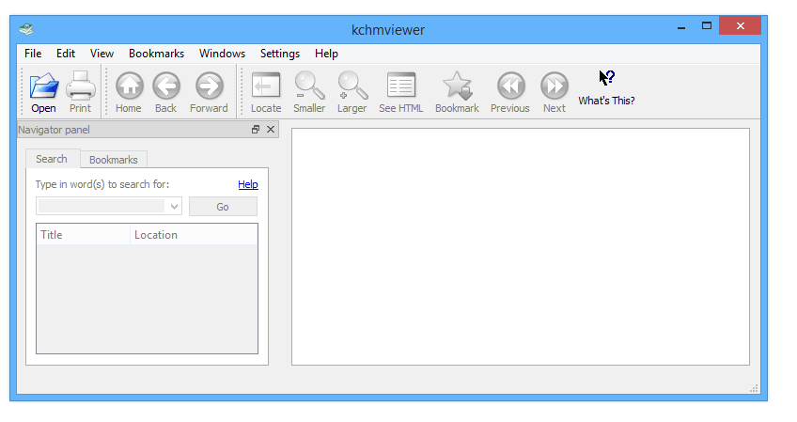Close the kchmviewer window
797x422 pixels.
coord(740,26)
